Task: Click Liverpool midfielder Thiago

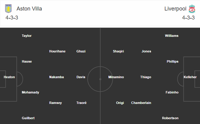Action: click(x=146, y=77)
